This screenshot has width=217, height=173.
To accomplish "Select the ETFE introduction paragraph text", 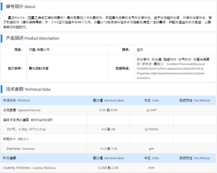I will click(x=108, y=22).
